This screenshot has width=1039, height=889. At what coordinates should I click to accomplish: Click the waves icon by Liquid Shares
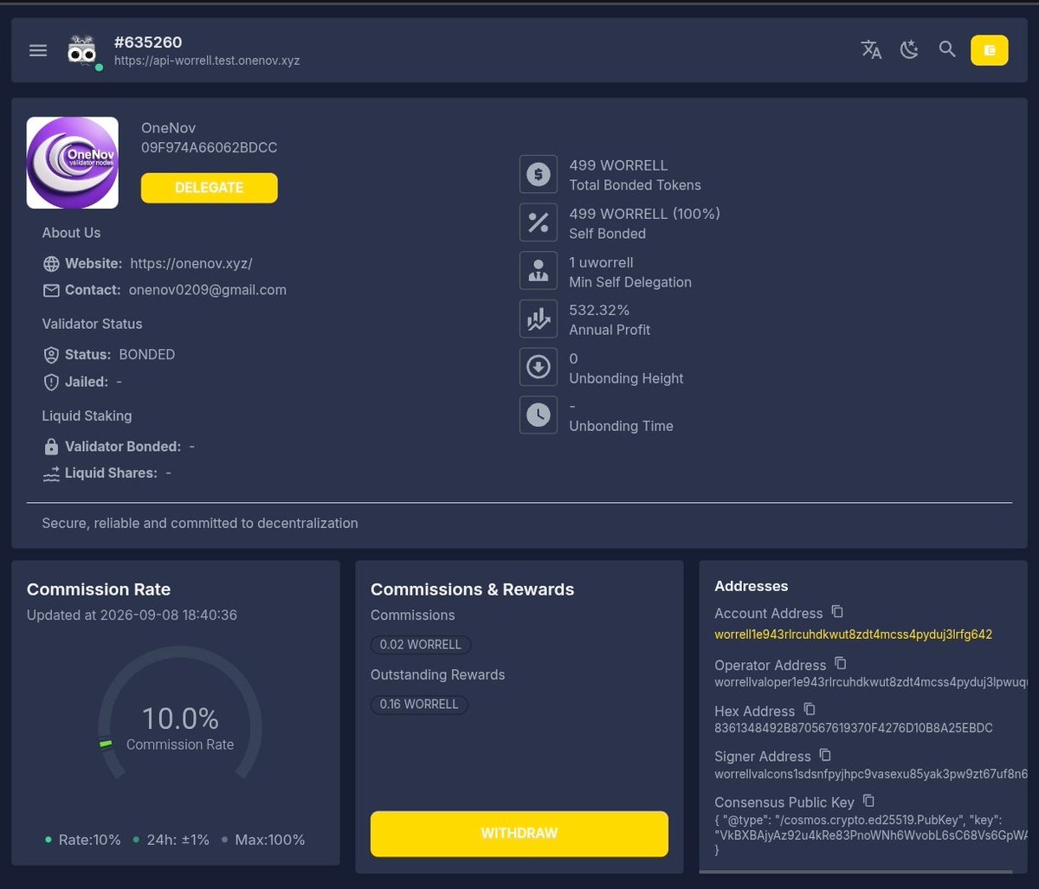point(51,473)
